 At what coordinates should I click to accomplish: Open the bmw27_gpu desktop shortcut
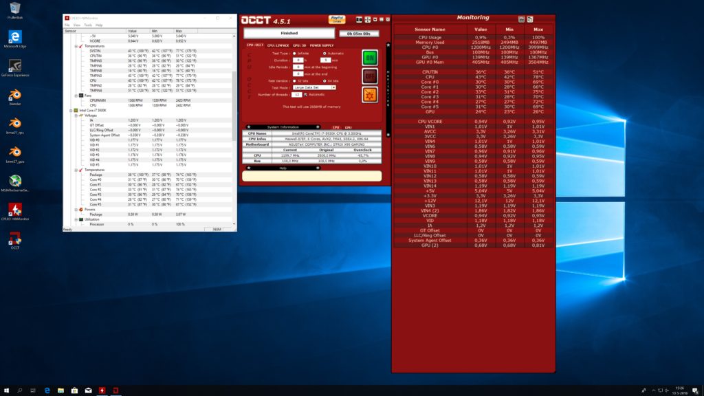coord(15,155)
